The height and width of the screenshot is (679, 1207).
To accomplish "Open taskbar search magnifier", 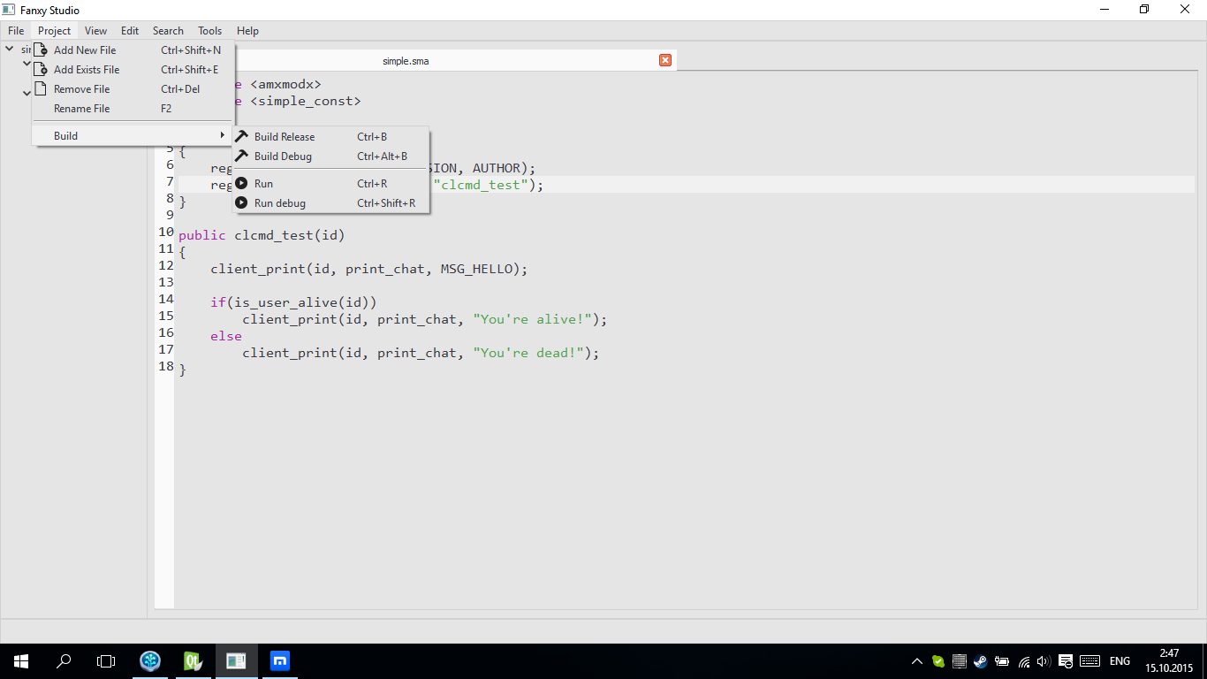I will click(x=64, y=661).
